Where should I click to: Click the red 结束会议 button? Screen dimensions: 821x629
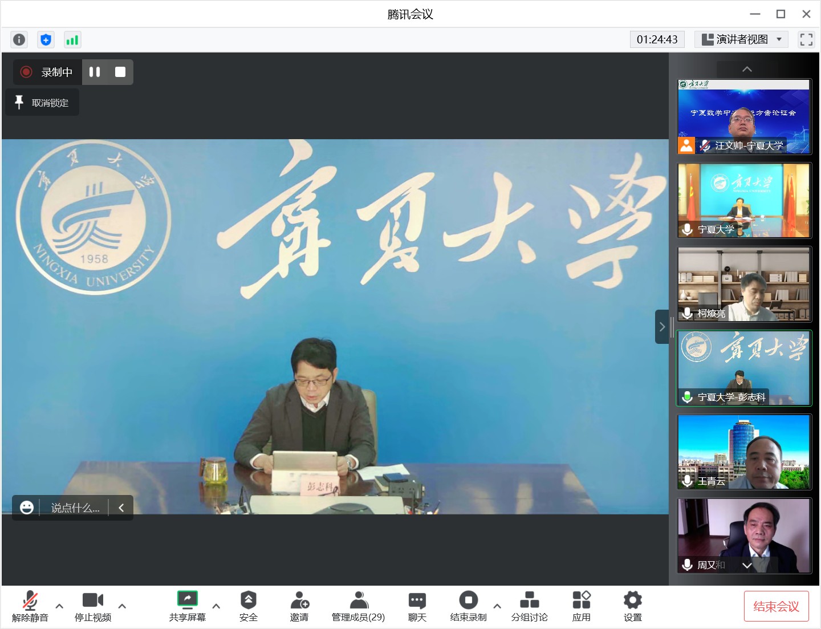click(776, 606)
